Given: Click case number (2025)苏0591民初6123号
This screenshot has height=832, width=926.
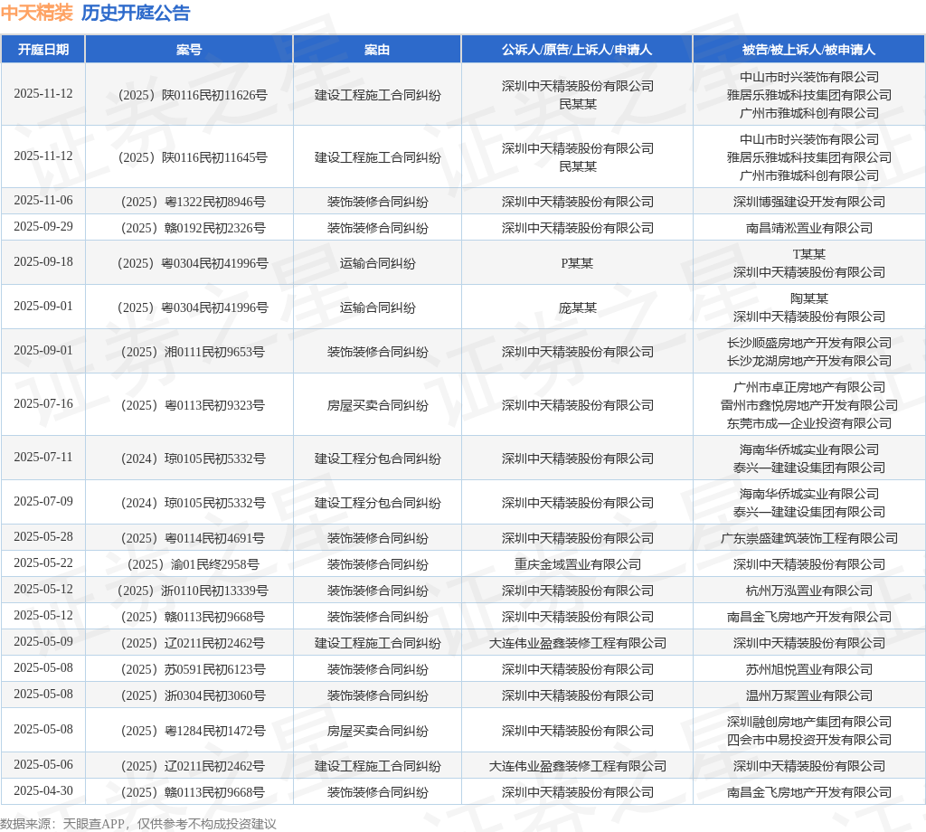Looking at the screenshot, I should click(x=193, y=669).
